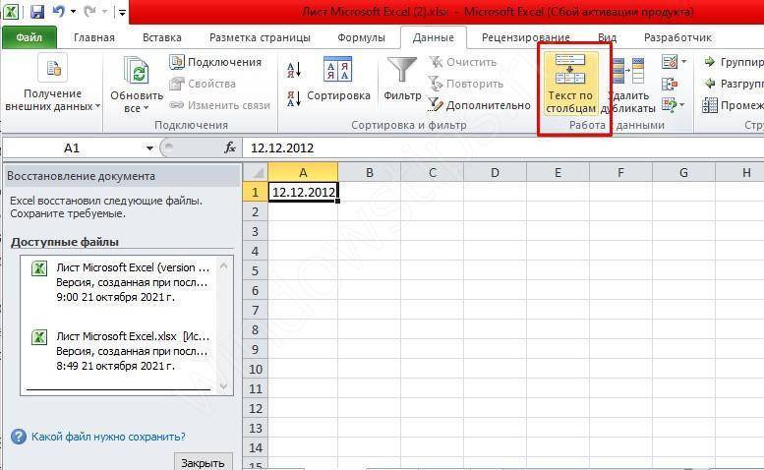Screen dimensions: 764x470
Task: Click Промежуточный итог subtotal button
Action: tap(733, 105)
